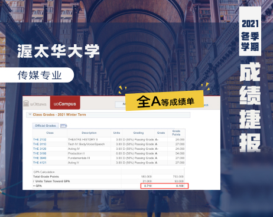Image resolution: width=273 pixels, height=217 pixels.
Task: Sort by the Grade column header
Action: [161, 133]
